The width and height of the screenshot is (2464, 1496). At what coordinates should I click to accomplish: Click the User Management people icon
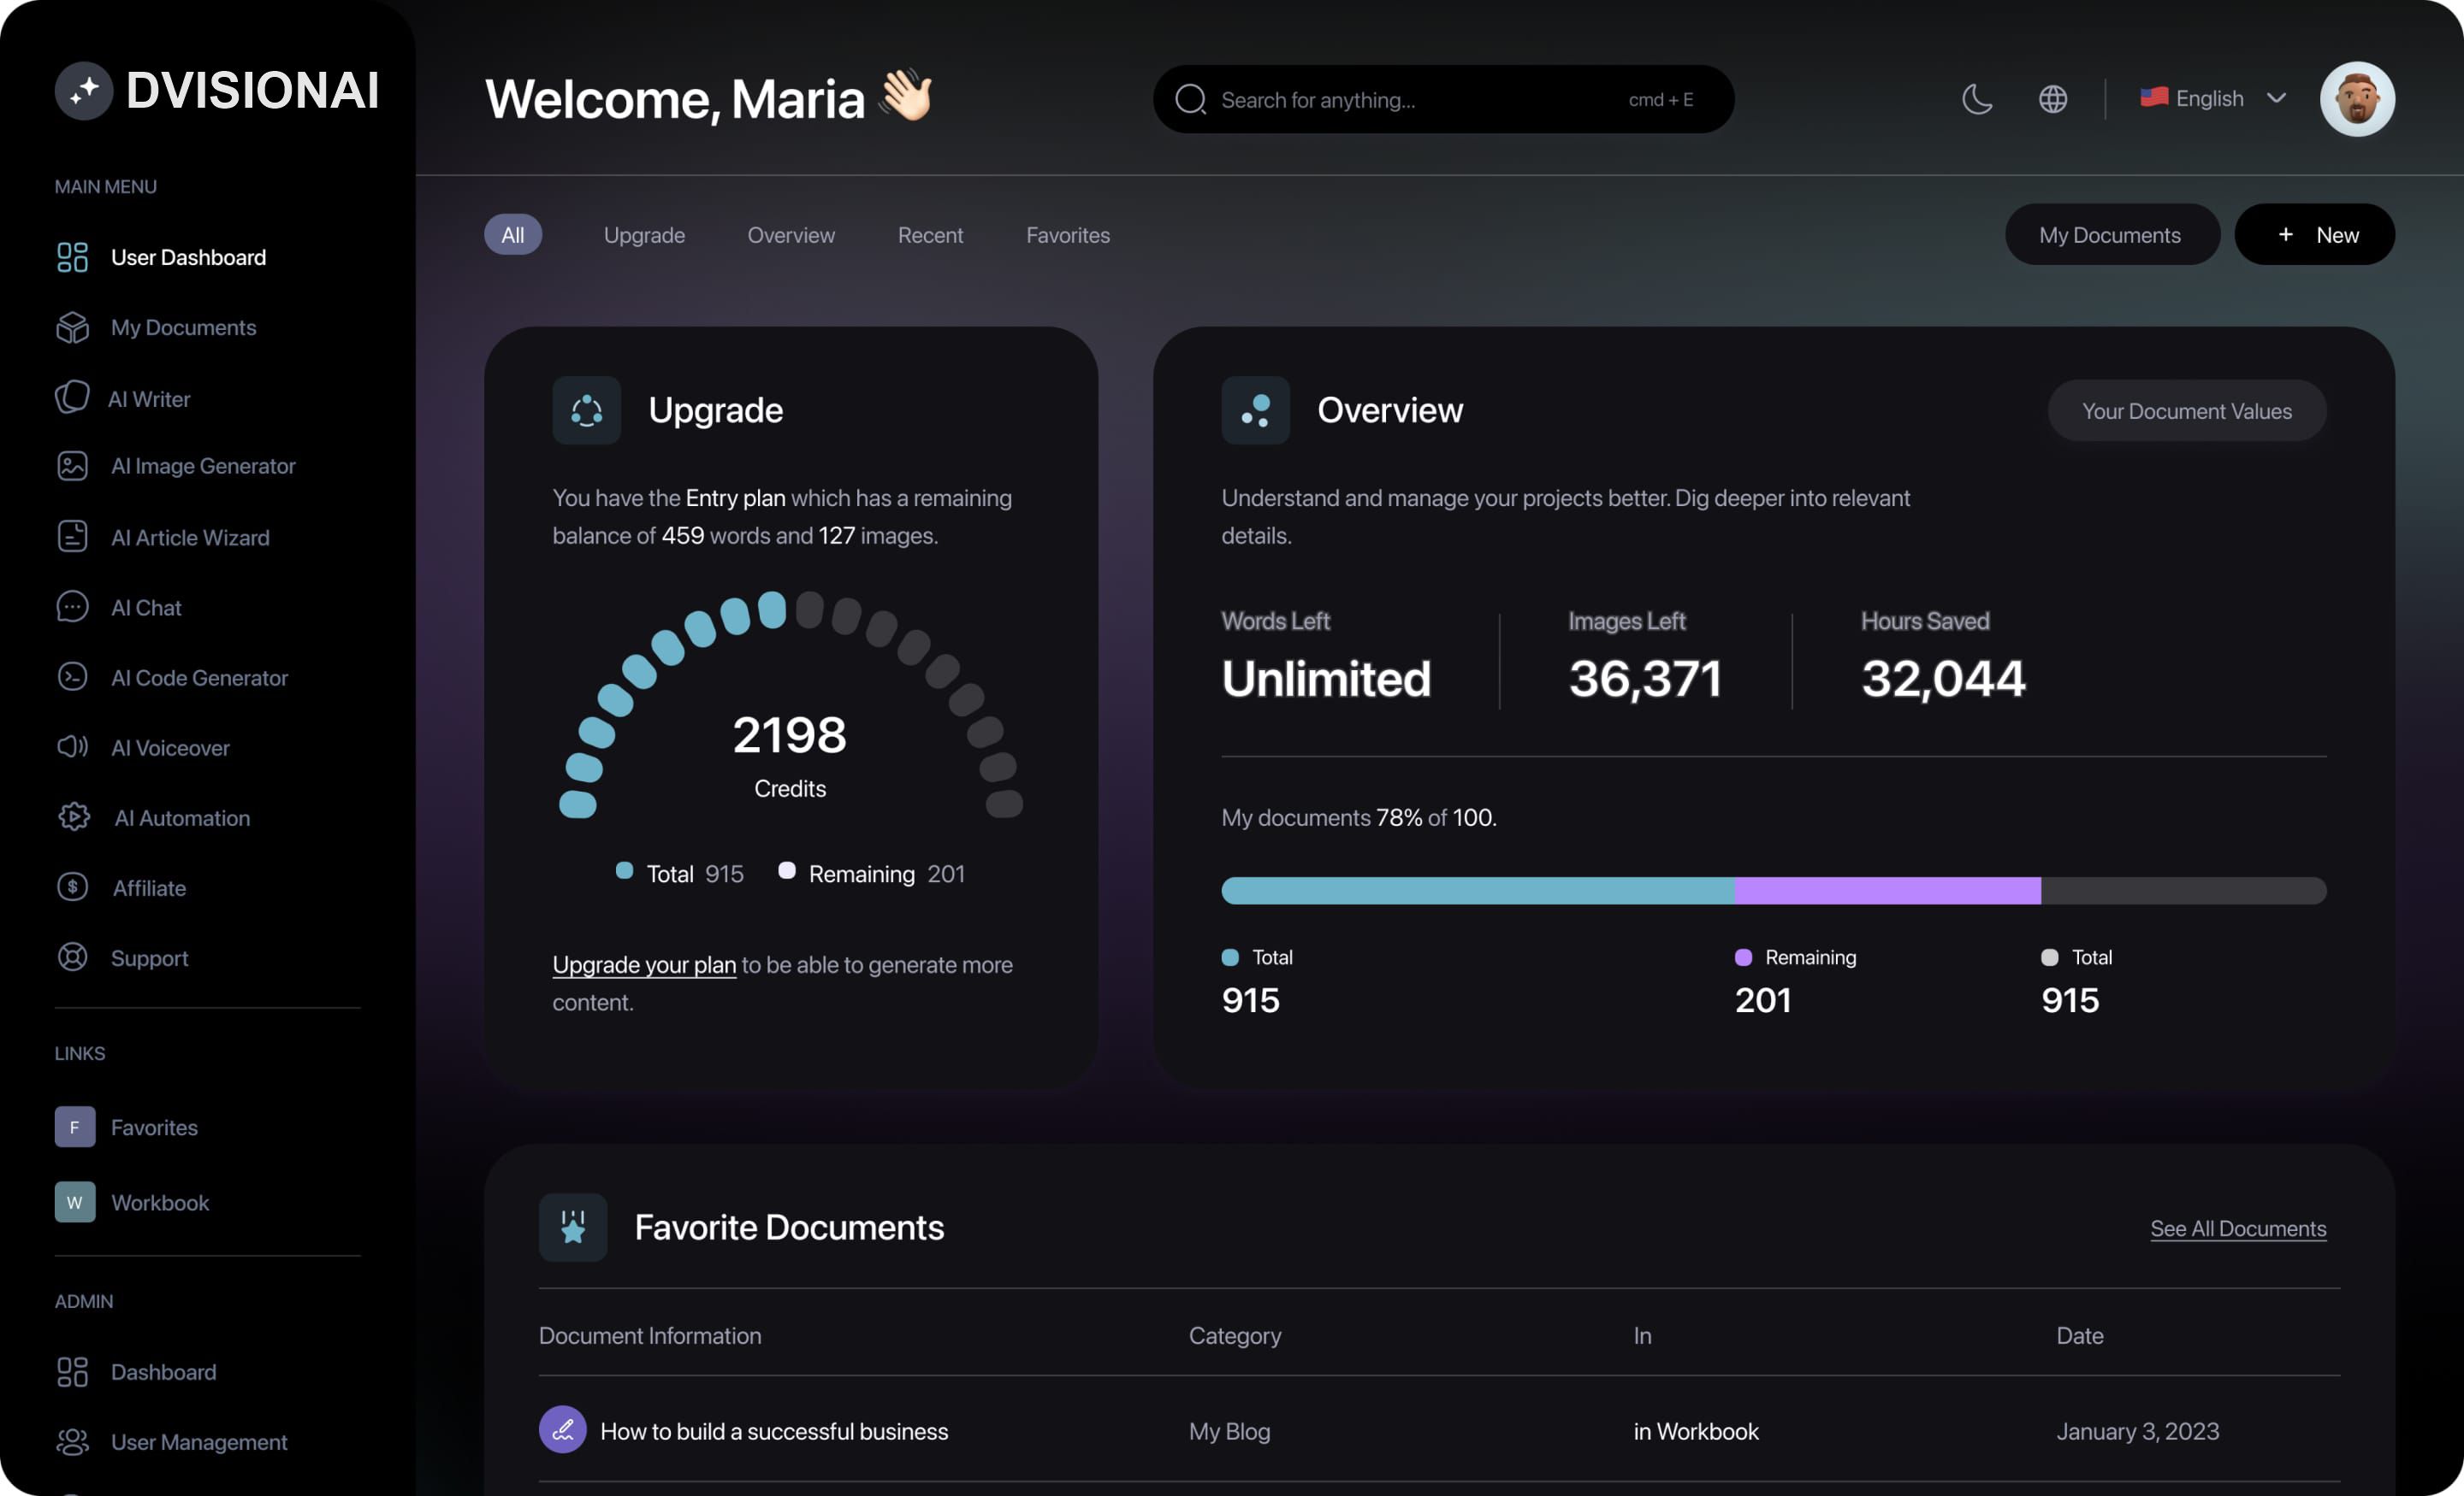tap(72, 1442)
